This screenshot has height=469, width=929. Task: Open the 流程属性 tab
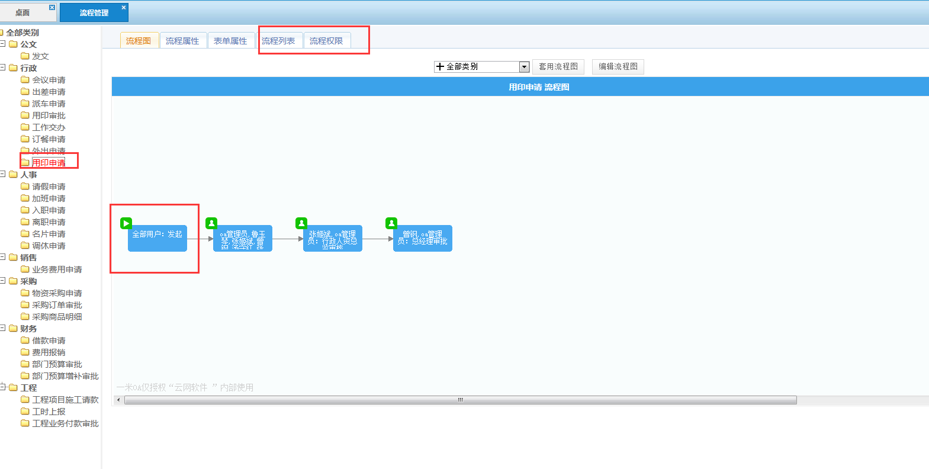(x=182, y=41)
